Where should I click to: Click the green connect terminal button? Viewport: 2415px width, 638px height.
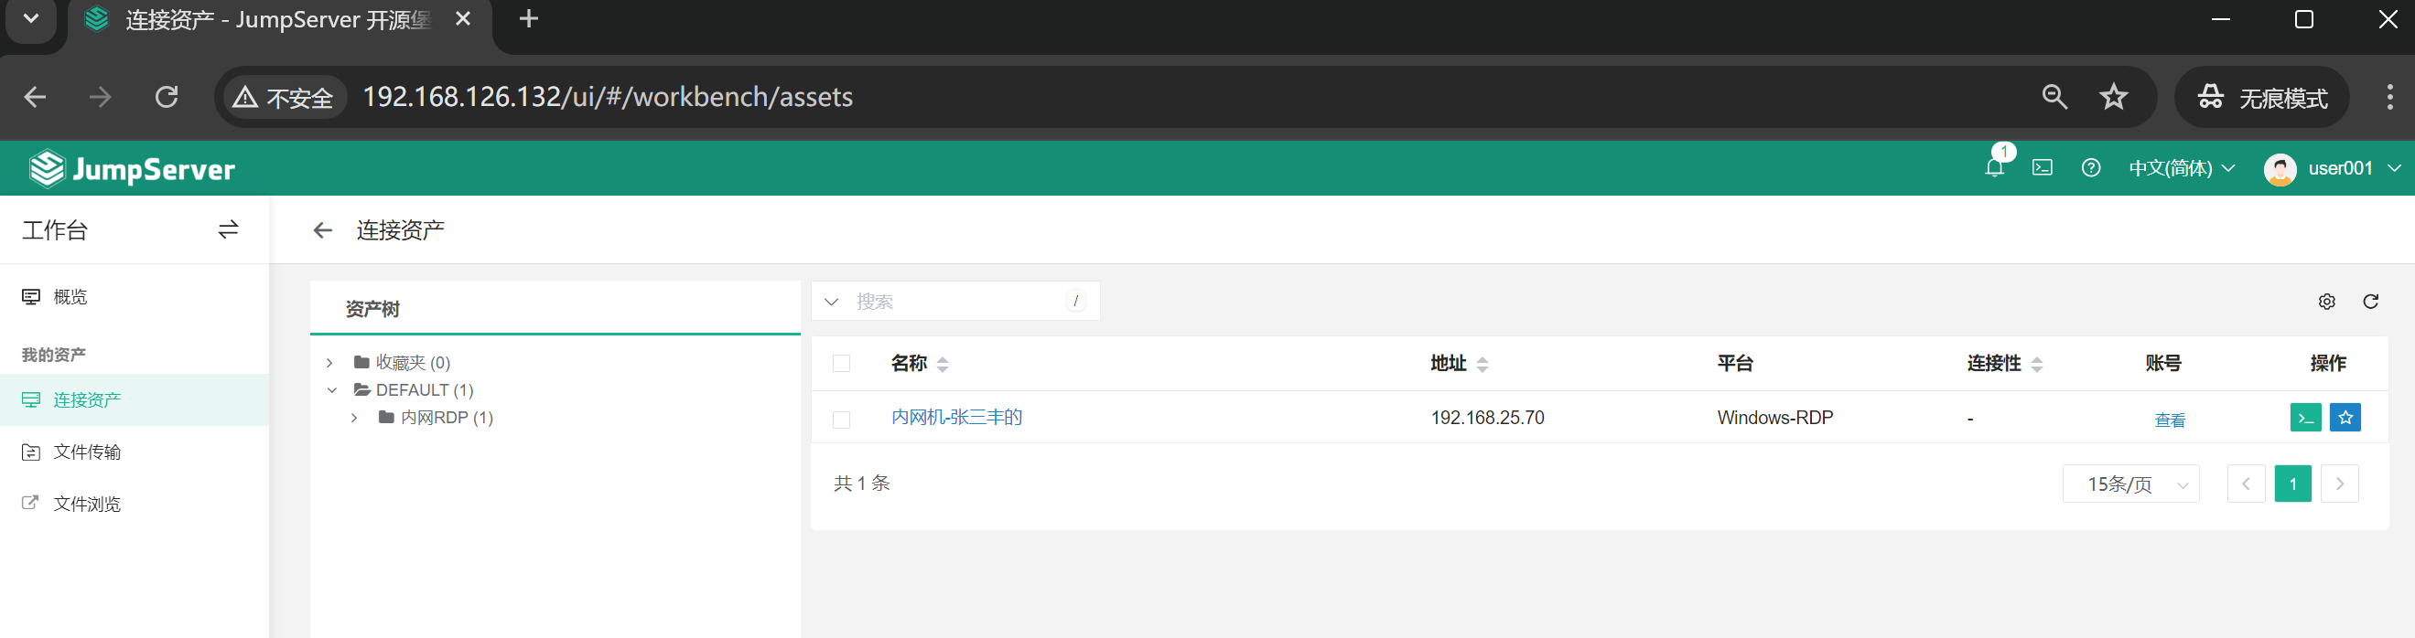pos(2305,418)
